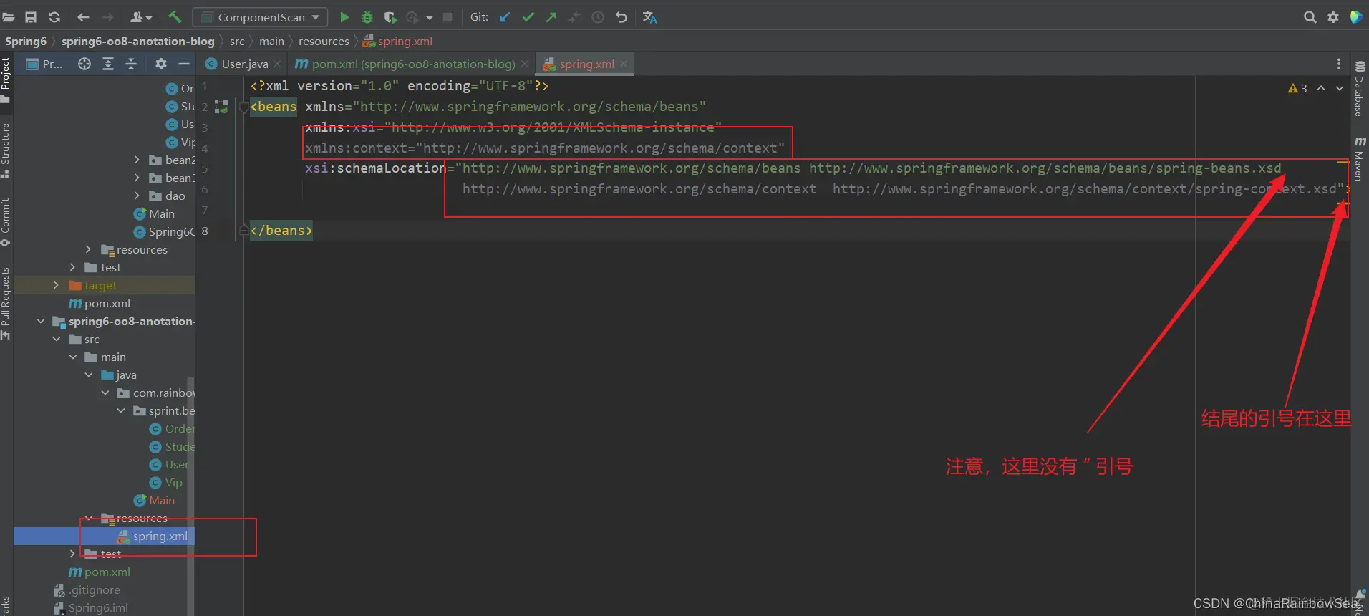Click Collapse All in project panel

(x=131, y=64)
